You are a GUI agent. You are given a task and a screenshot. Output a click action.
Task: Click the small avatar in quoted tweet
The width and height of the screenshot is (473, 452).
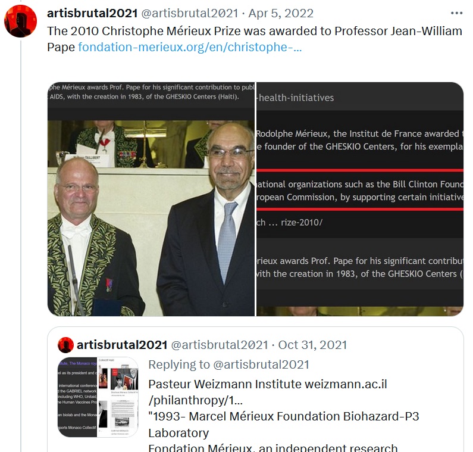[x=65, y=345]
